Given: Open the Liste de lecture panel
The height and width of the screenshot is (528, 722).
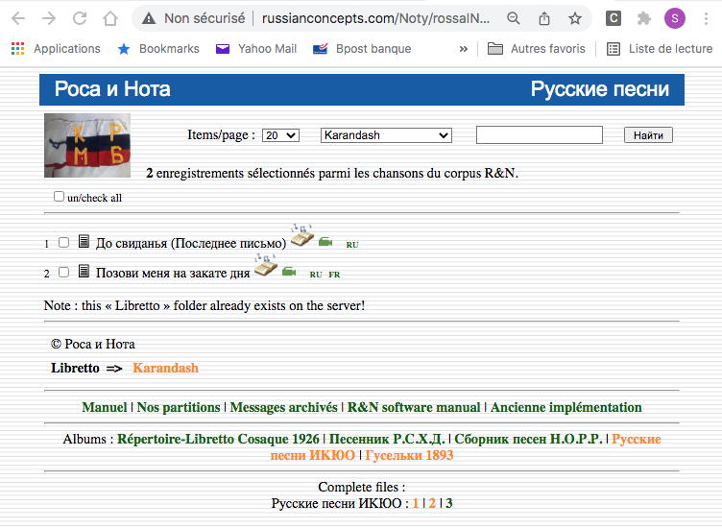Looking at the screenshot, I should [x=660, y=49].
